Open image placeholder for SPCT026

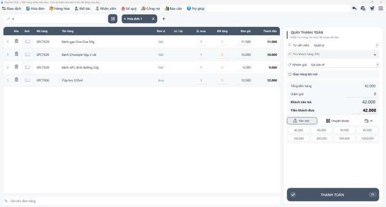[x=28, y=54]
